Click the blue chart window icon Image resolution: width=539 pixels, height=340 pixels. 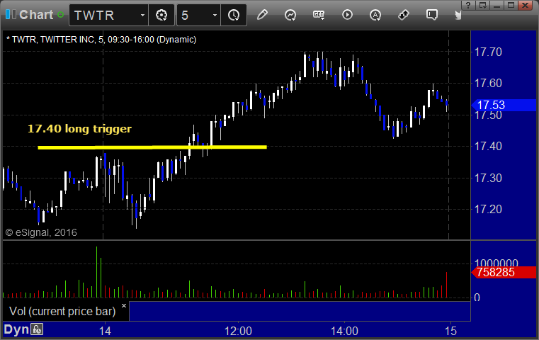coord(11,15)
